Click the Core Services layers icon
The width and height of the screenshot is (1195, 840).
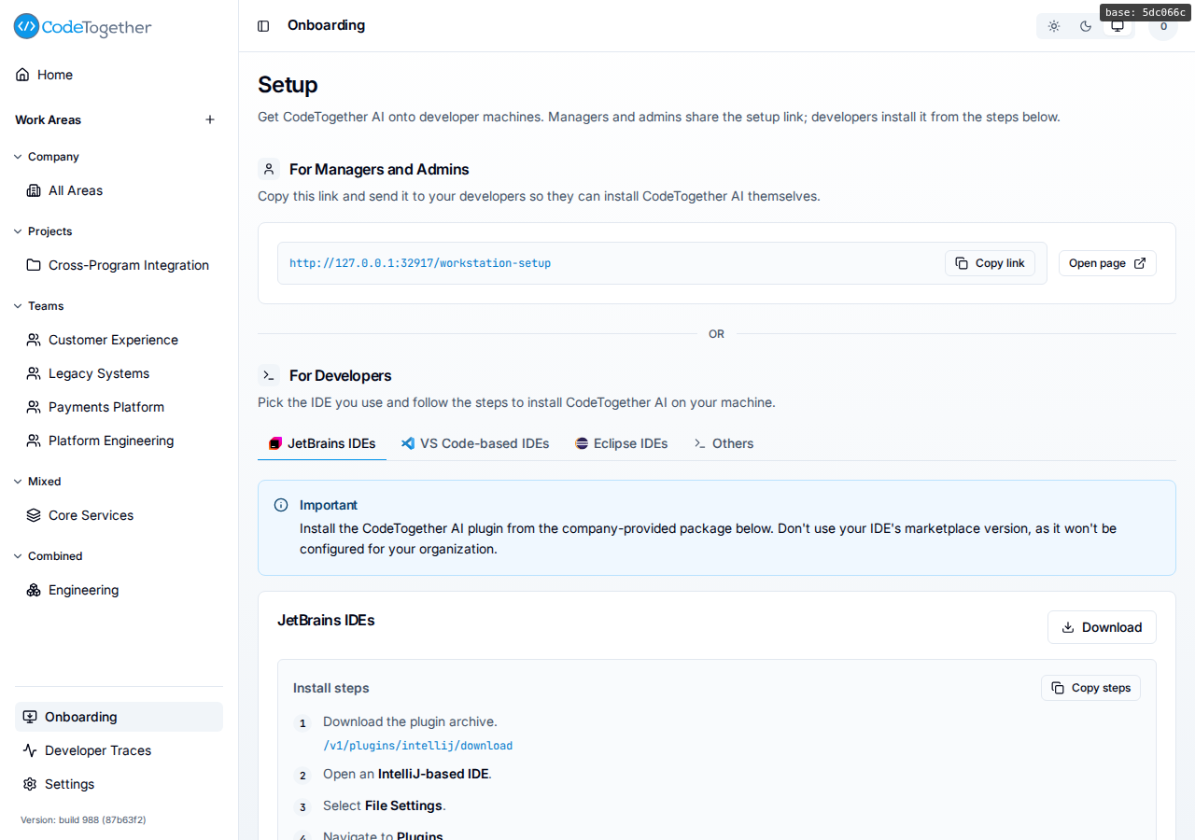click(34, 515)
